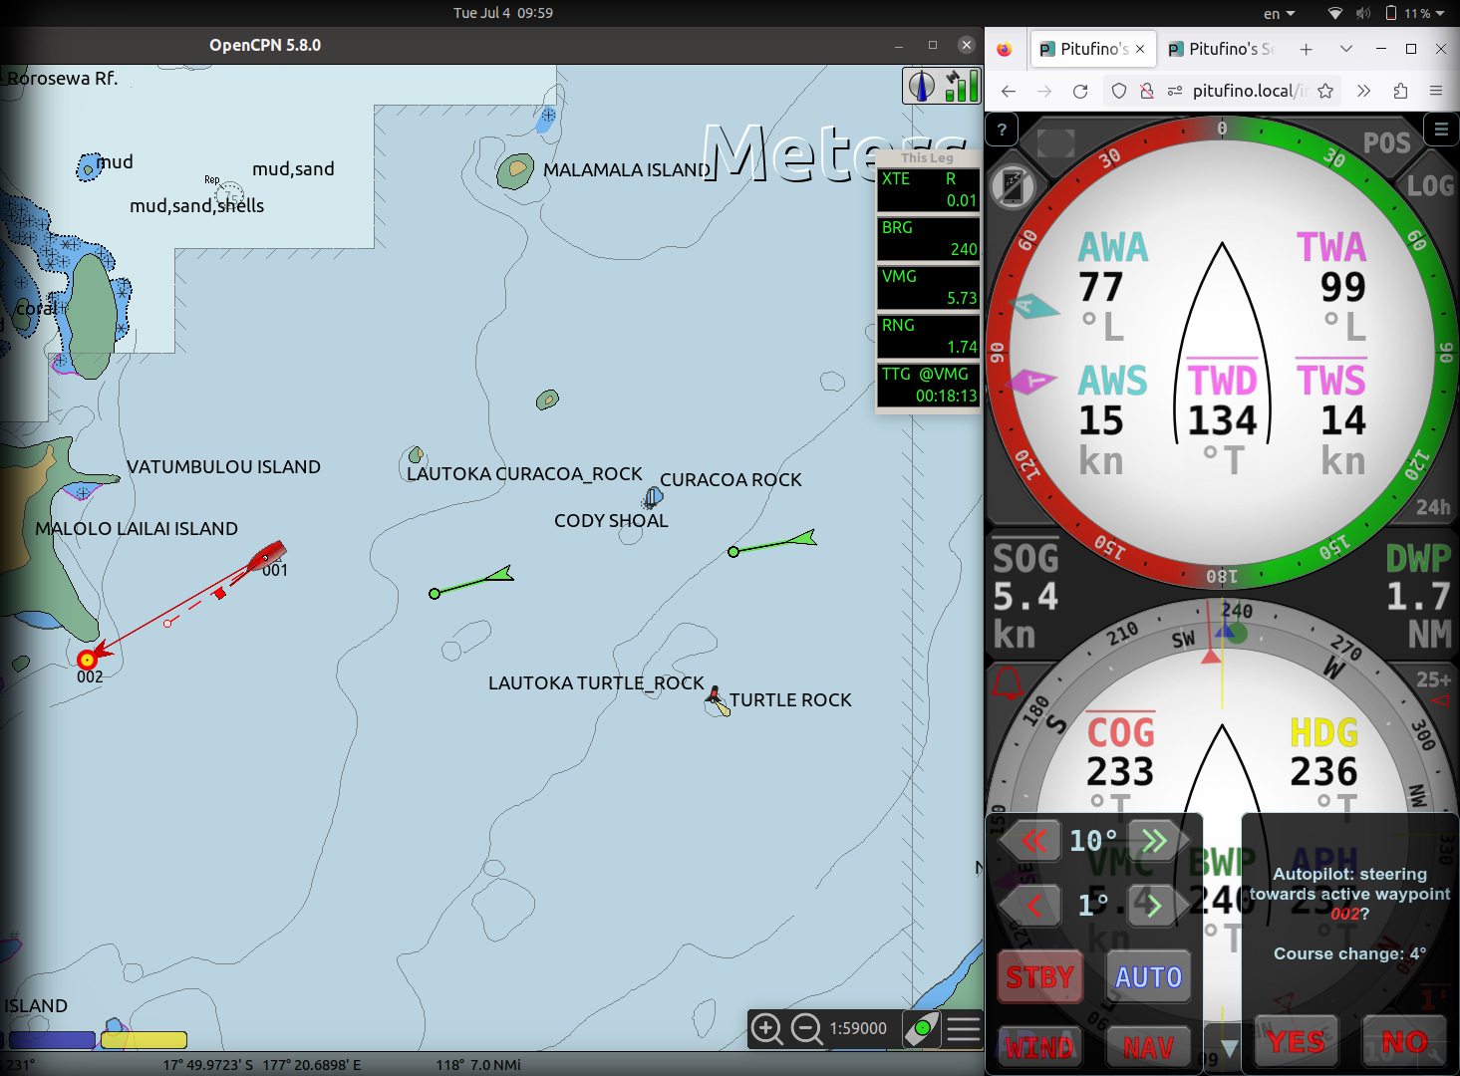
Task: Confirm autopilot steering with YES
Action: pos(1296,1042)
